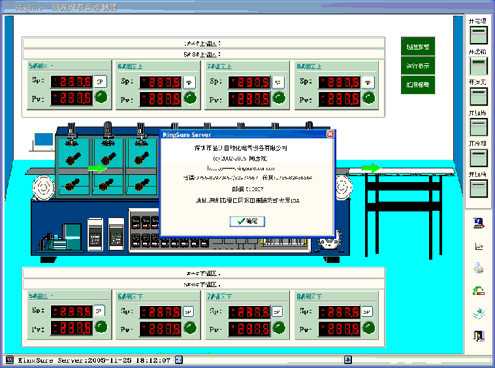Toggle the last switch below 开冷却
The height and width of the screenshot is (368, 495).
(x=479, y=189)
